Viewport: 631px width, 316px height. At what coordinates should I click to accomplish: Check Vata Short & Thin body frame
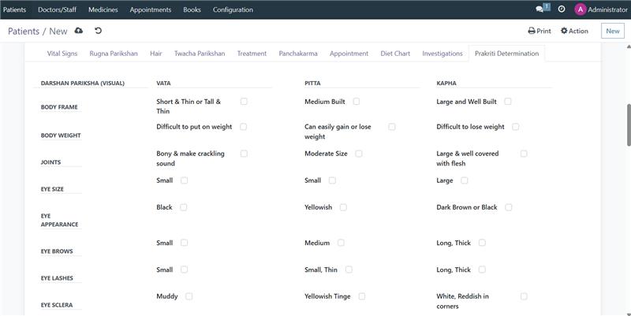(x=245, y=102)
